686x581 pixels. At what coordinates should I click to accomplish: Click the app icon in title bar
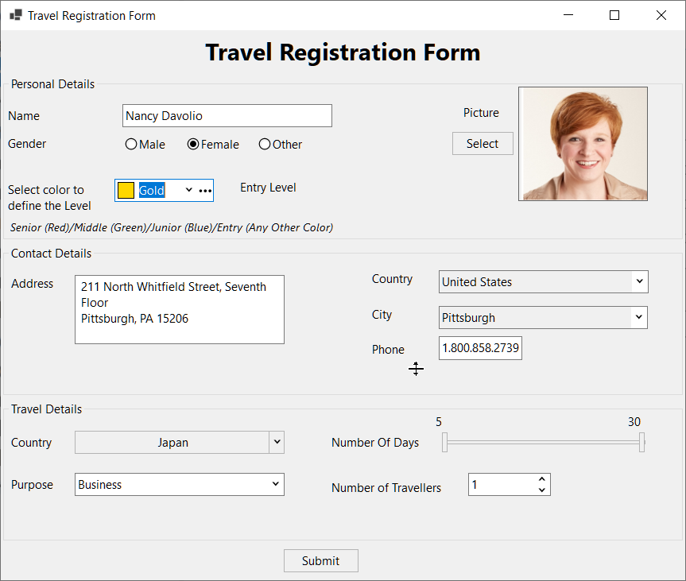click(15, 15)
